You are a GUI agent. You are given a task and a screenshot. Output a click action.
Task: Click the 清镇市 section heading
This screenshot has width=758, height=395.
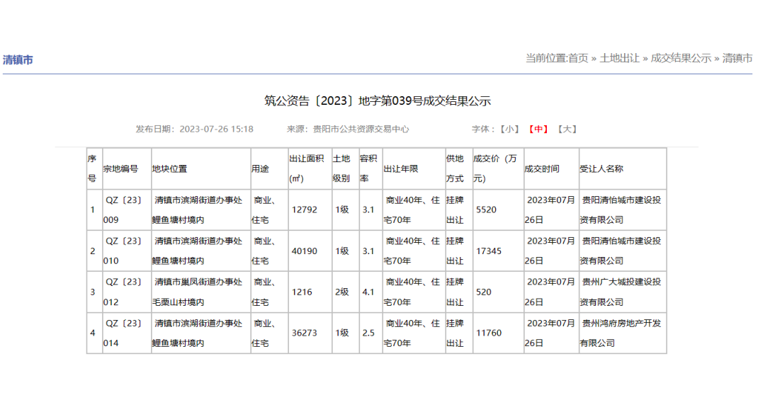[18, 60]
